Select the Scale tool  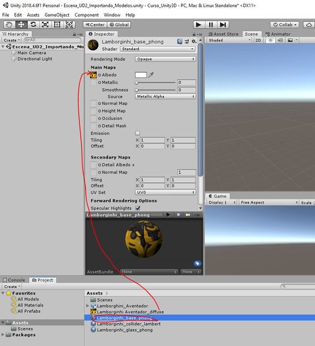[45, 24]
